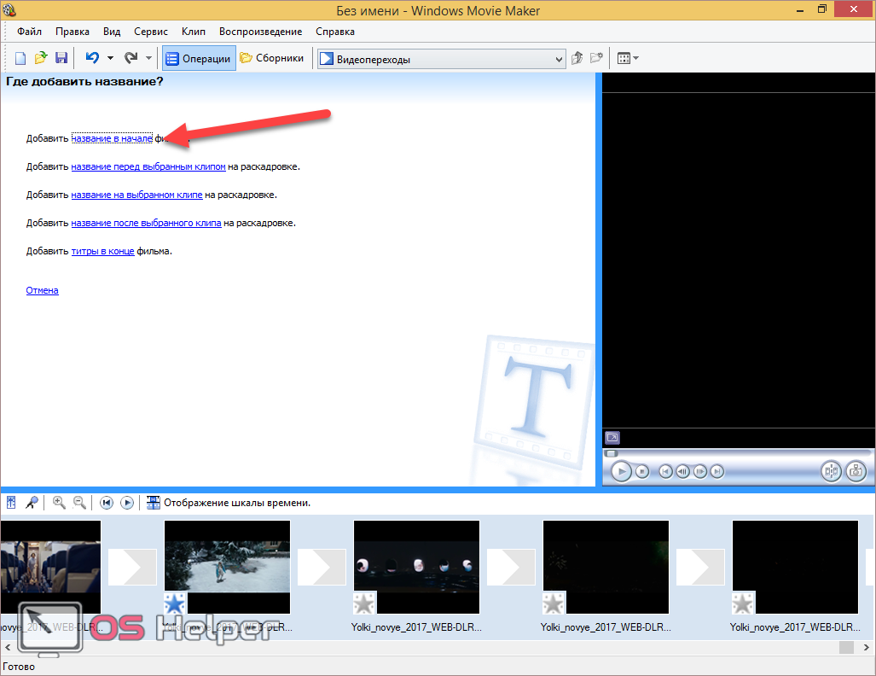Screen dimensions: 876x676
Task: Switch view via Отображение шкалы времени
Action: (229, 503)
